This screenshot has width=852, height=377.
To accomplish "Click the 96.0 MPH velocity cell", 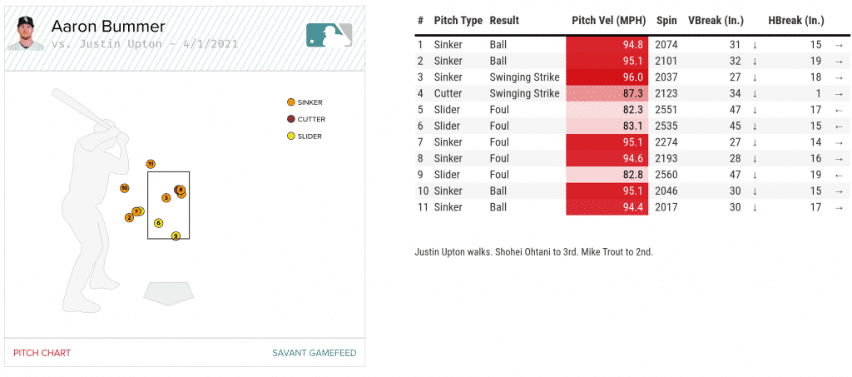I will tap(605, 77).
